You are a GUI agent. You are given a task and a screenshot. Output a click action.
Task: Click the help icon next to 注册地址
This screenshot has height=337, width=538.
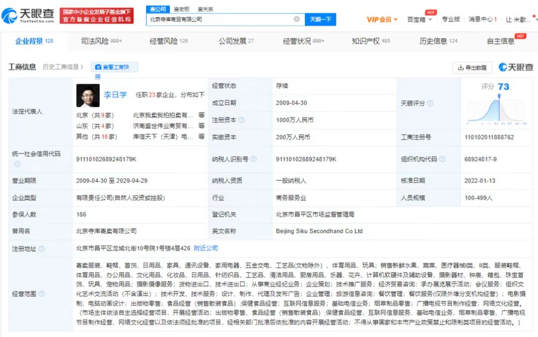tap(41, 248)
